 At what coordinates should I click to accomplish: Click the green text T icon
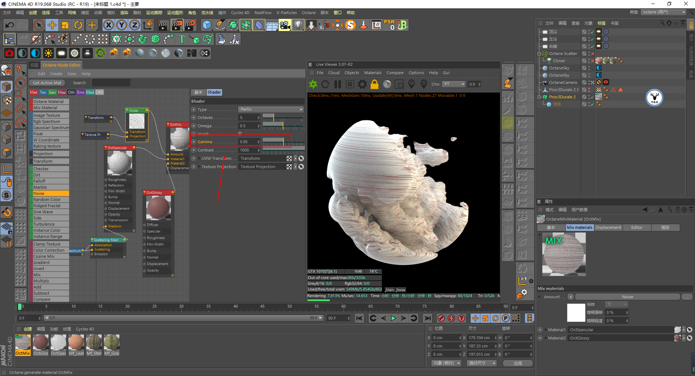click(182, 39)
